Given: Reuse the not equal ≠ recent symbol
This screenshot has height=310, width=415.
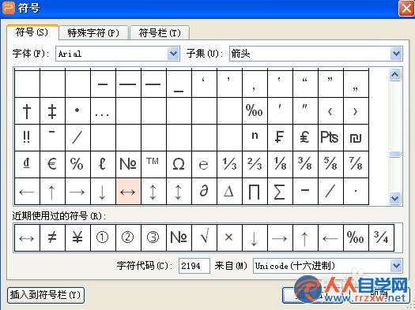Looking at the screenshot, I should (52, 237).
